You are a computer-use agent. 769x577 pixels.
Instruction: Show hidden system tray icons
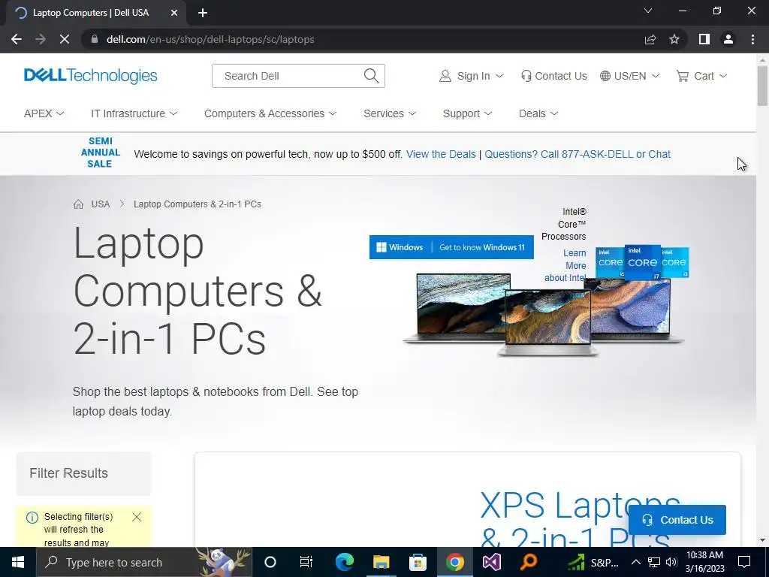pyautogui.click(x=635, y=562)
